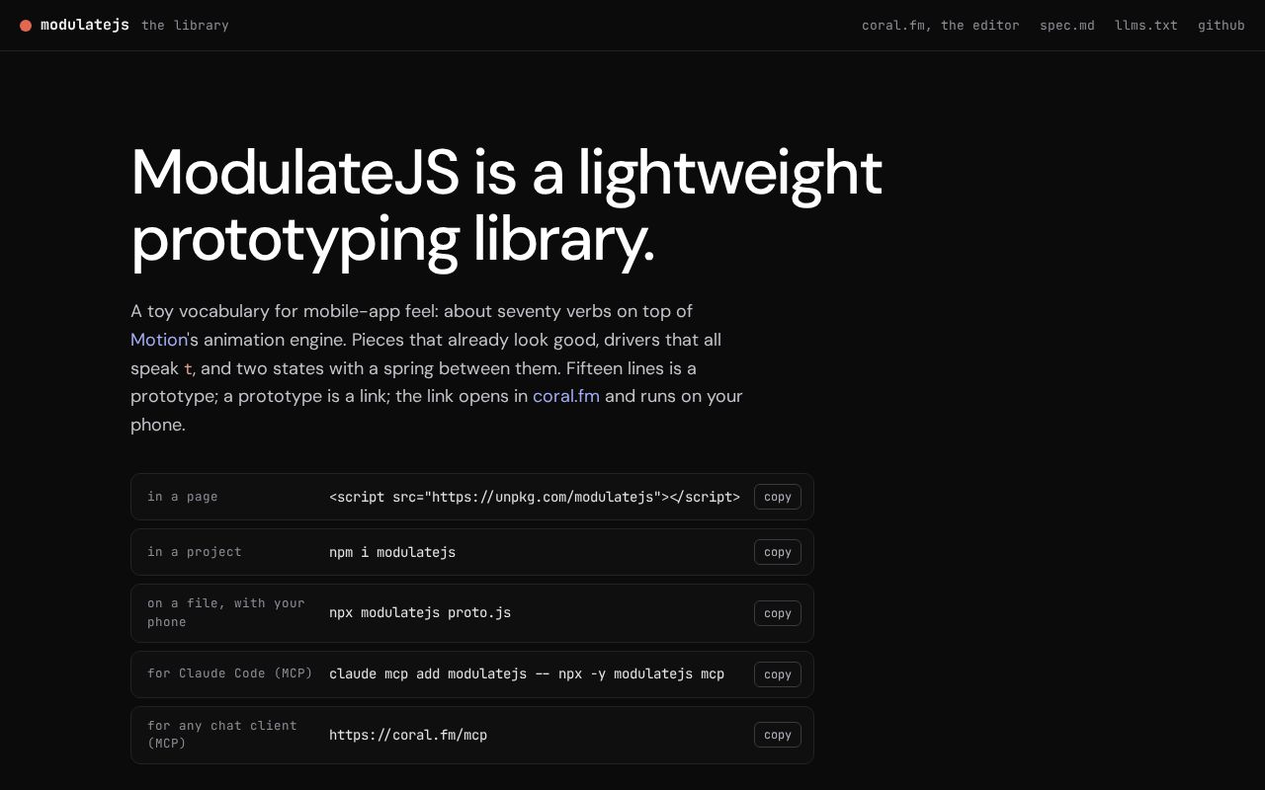Click the 'https://coral.fm/mcp' code text
The width and height of the screenshot is (1265, 790).
click(x=408, y=735)
